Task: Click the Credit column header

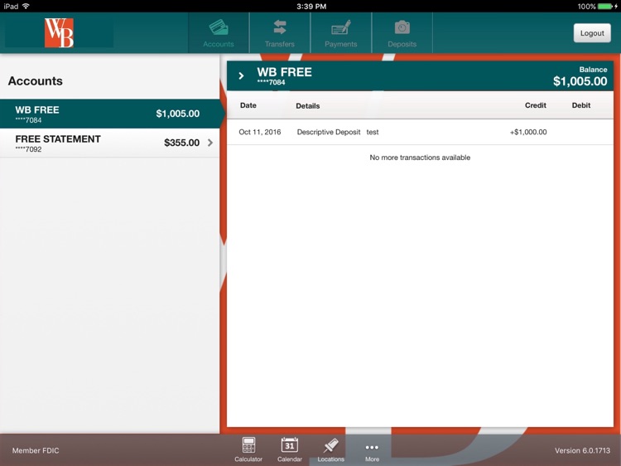Action: [x=536, y=105]
